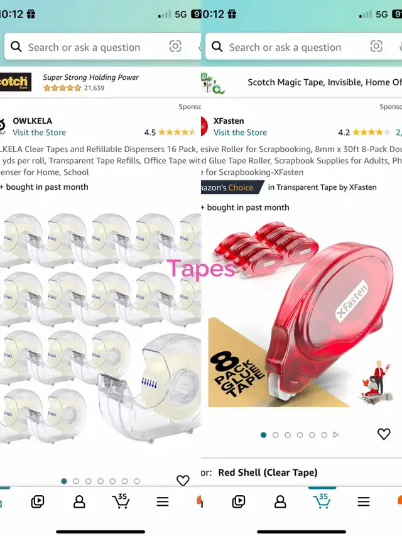Viewport: 402px width, 536px height.
Task: Open the account profile icon on left screen
Action: point(79,501)
